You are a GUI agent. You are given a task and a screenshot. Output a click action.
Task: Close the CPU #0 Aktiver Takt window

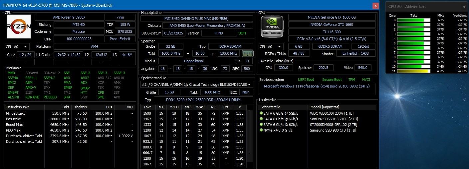pyautogui.click(x=464, y=7)
